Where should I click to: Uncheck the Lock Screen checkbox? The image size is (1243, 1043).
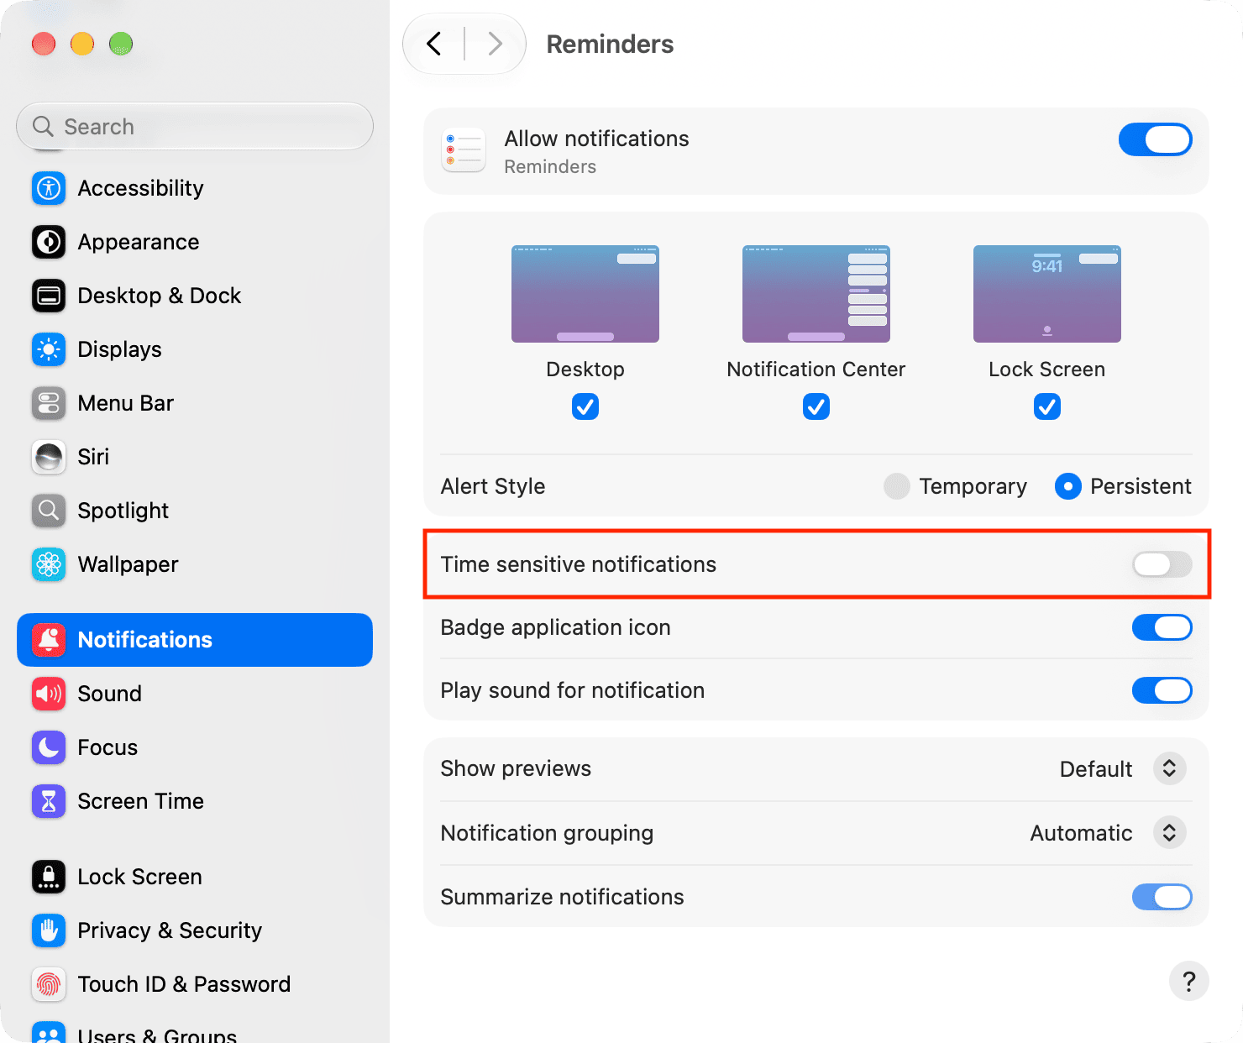tap(1047, 406)
